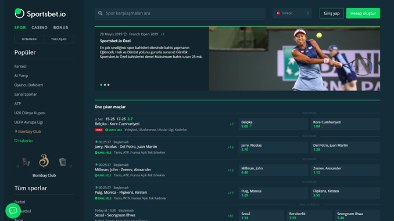Click the search magnifier icon

click(101, 13)
